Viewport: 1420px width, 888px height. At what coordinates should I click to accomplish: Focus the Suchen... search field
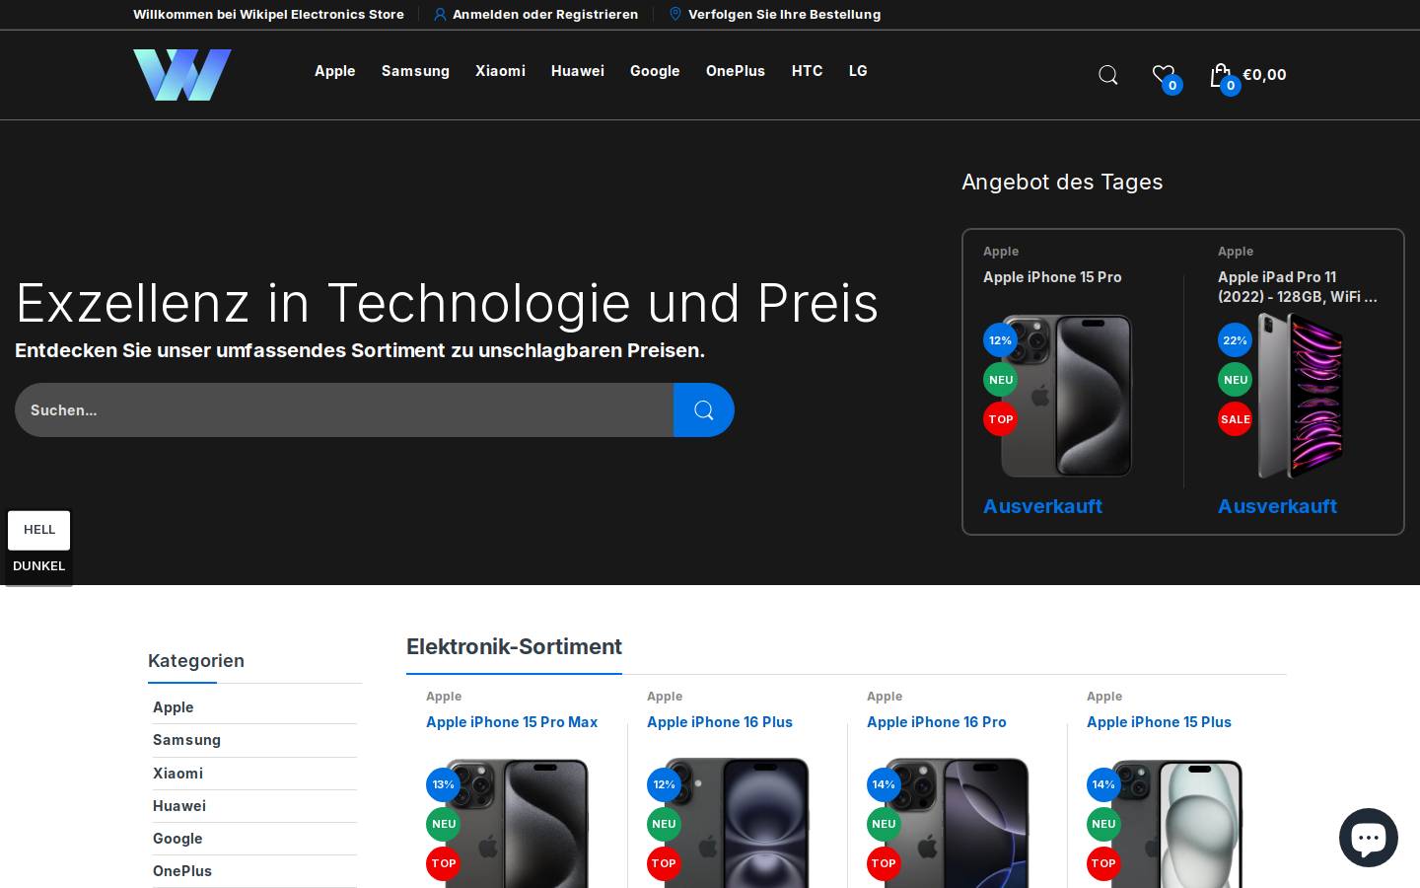344,409
